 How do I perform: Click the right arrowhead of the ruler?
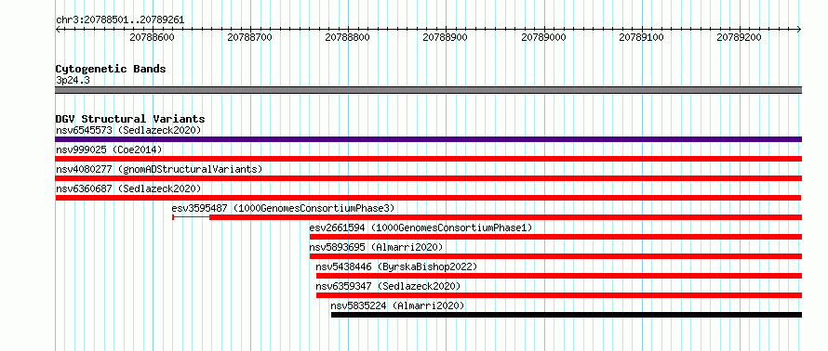[x=799, y=30]
